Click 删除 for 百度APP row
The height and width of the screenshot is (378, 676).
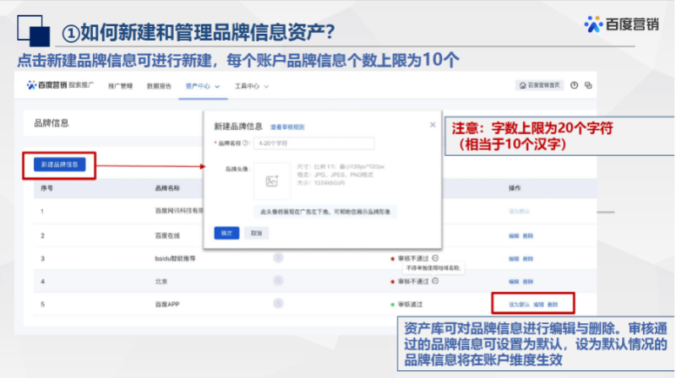(x=553, y=305)
